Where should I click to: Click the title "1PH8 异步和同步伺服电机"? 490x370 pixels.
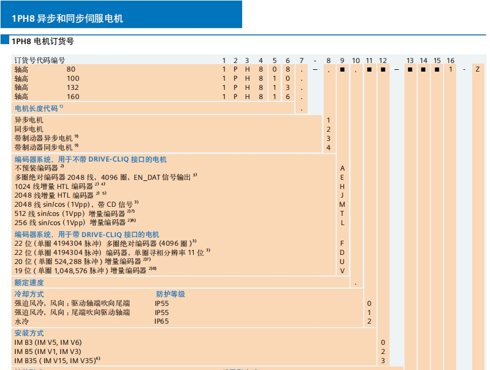click(x=67, y=18)
